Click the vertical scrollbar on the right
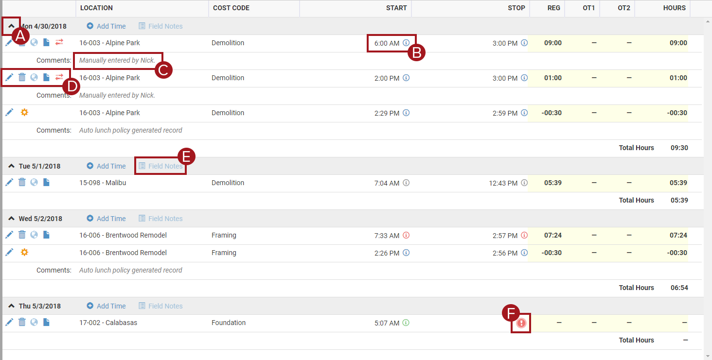 point(708,185)
